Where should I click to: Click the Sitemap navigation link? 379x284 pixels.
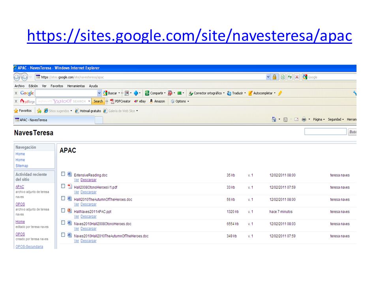point(22,166)
